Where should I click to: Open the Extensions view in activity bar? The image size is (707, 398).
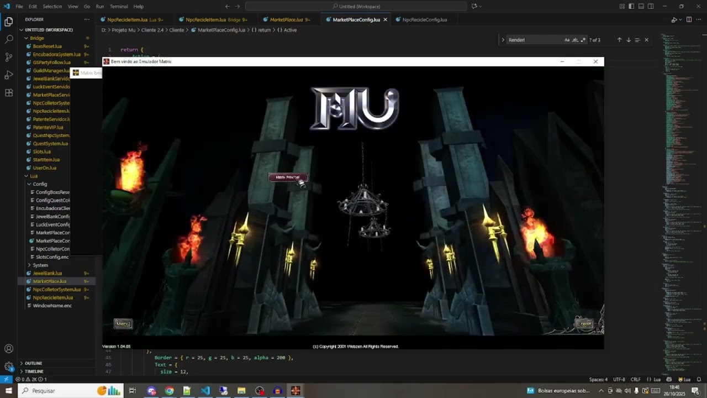click(x=9, y=93)
